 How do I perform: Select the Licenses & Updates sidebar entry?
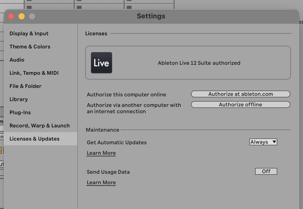pos(35,139)
